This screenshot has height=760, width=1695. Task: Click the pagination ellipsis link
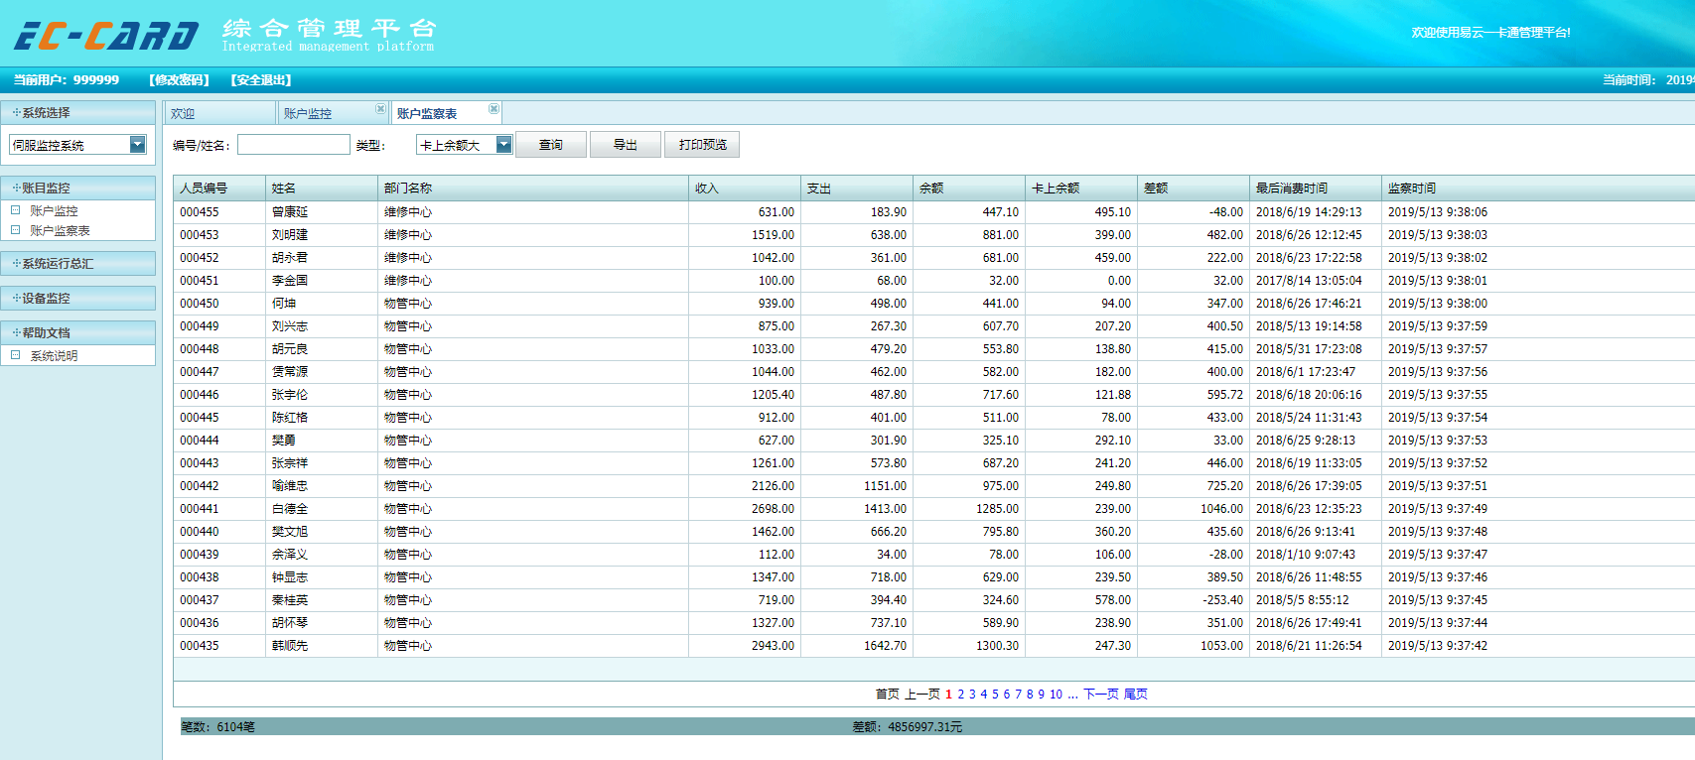pos(1072,695)
